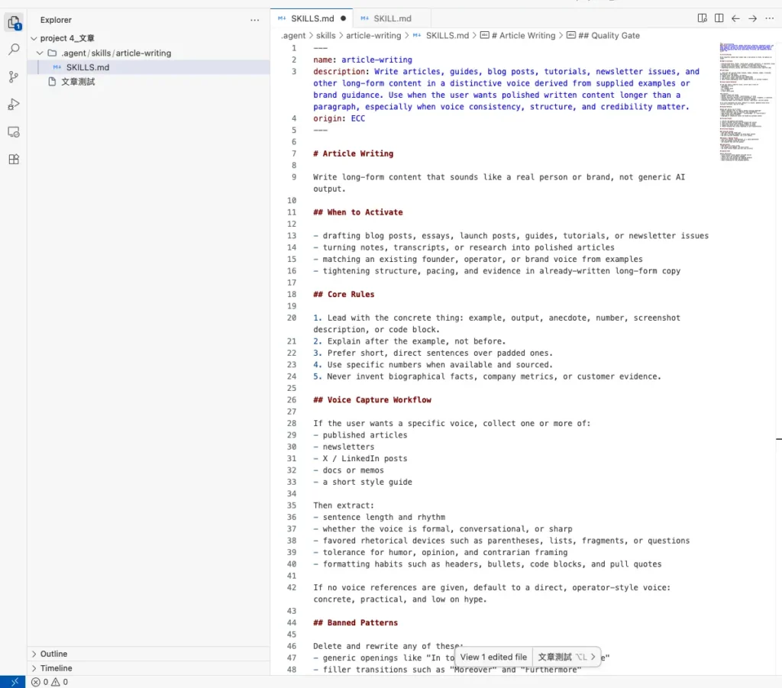The image size is (782, 688).
Task: Open the 文章測試 file in explorer
Action: [x=149, y=82]
